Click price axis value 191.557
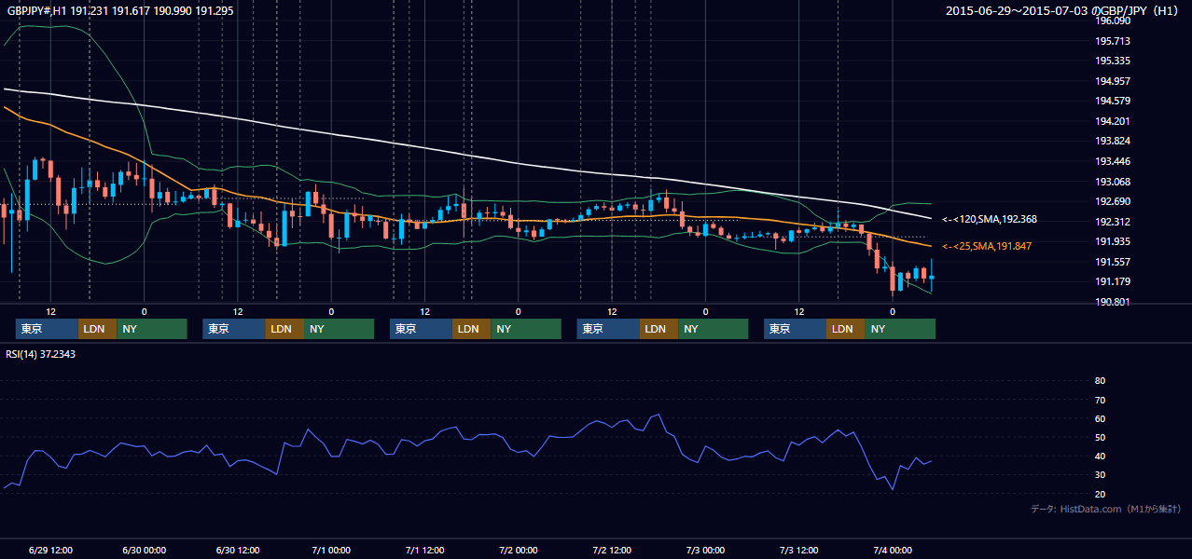Viewport: 1192px width, 559px height. [x=1113, y=262]
